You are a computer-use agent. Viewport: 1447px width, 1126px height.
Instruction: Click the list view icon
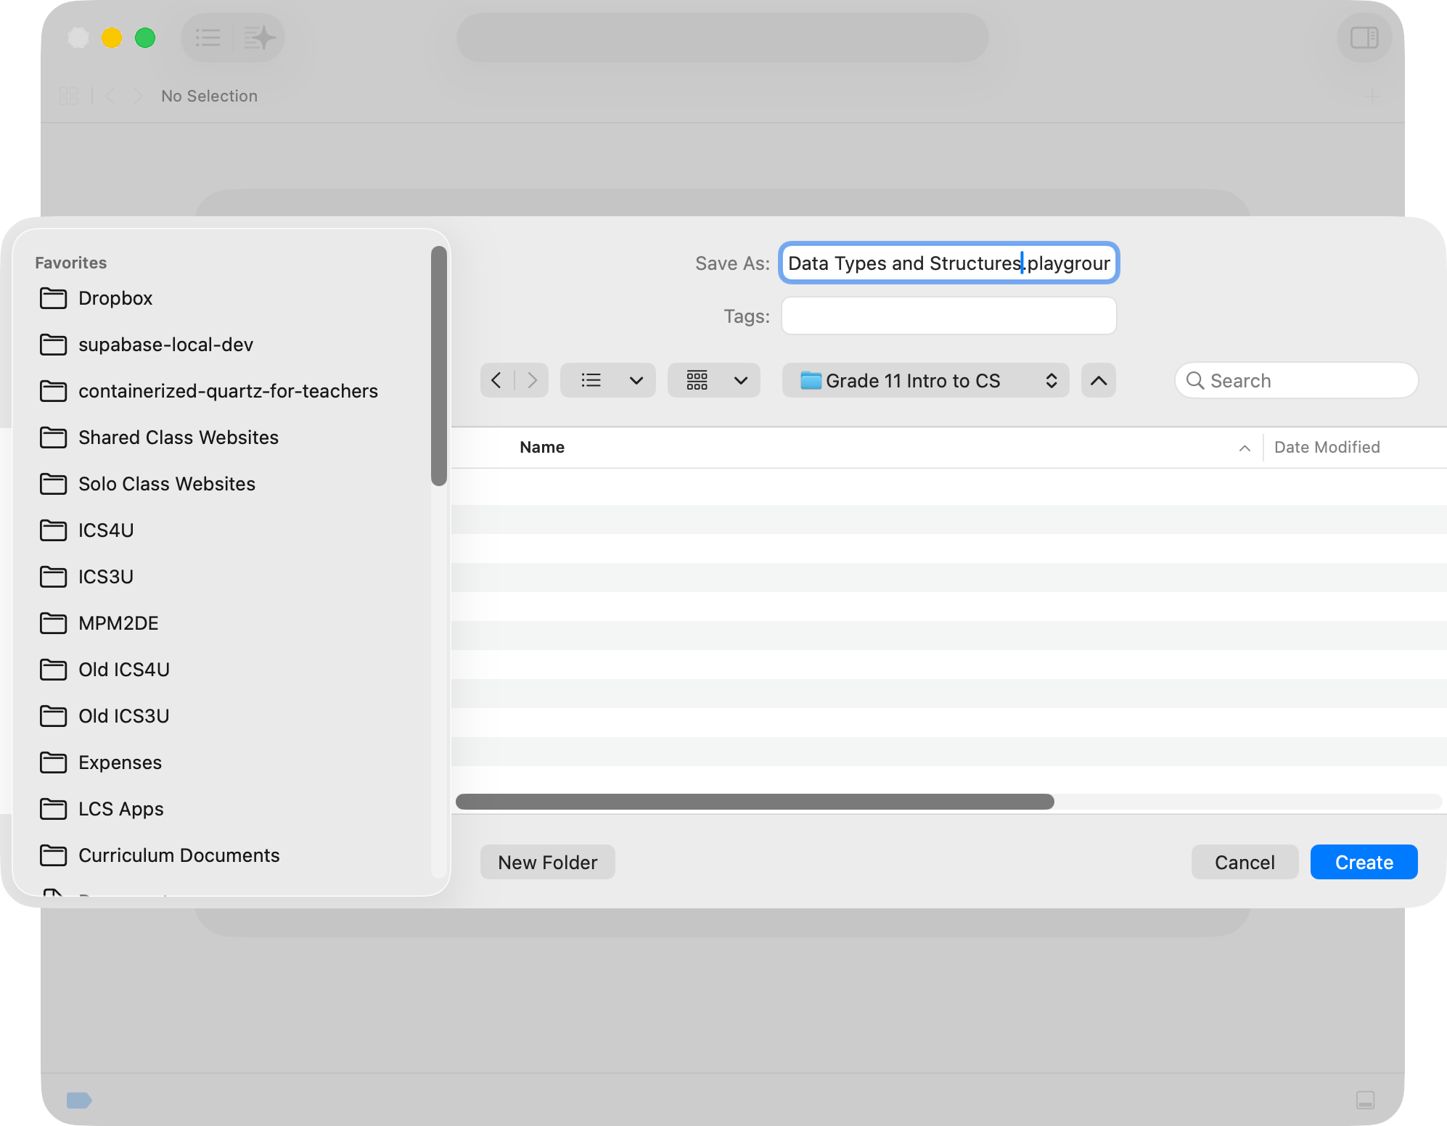click(591, 380)
